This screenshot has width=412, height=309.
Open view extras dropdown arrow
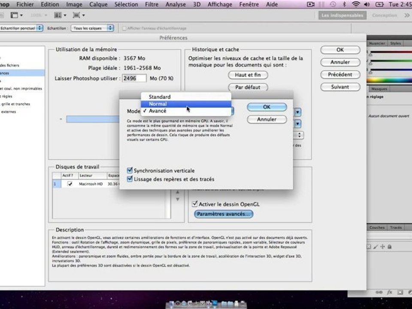pos(21,15)
